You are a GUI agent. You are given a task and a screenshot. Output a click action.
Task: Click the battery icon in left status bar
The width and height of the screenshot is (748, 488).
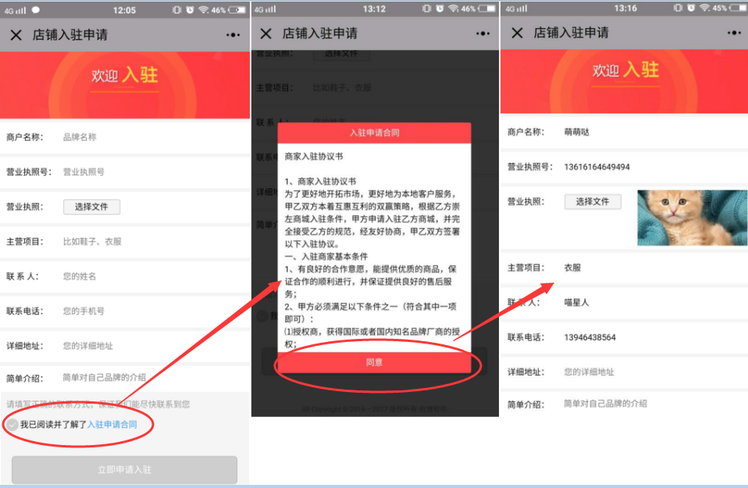tap(237, 9)
